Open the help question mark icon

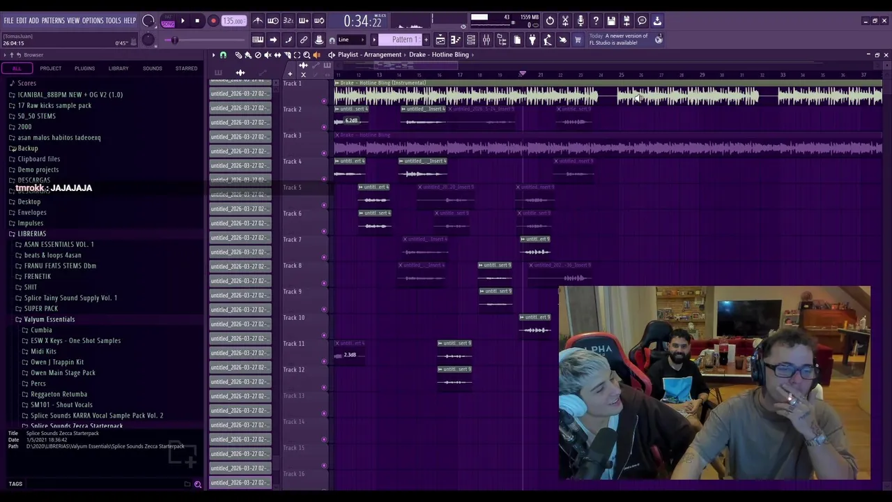click(596, 21)
